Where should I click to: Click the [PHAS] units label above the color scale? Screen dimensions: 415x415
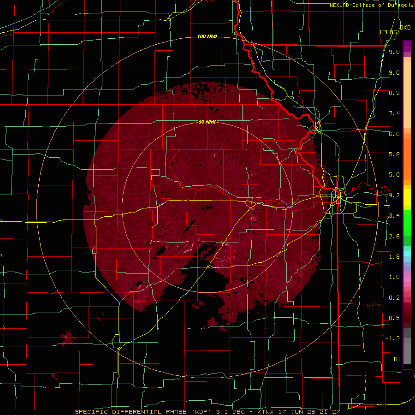coord(390,32)
